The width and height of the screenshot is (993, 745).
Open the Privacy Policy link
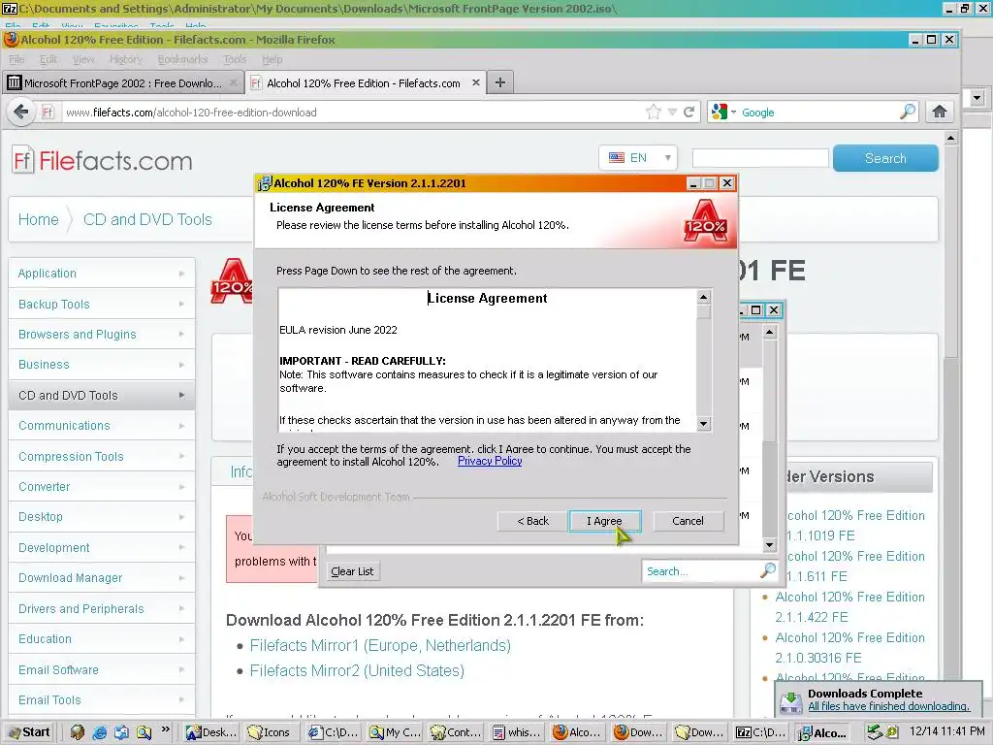coord(490,461)
